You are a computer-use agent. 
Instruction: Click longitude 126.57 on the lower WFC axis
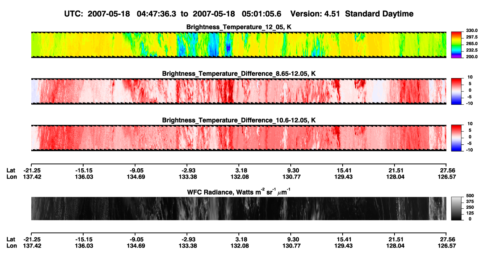(446, 246)
